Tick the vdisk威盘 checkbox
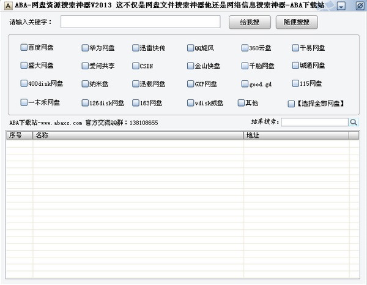367x285 pixels. tap(190, 103)
